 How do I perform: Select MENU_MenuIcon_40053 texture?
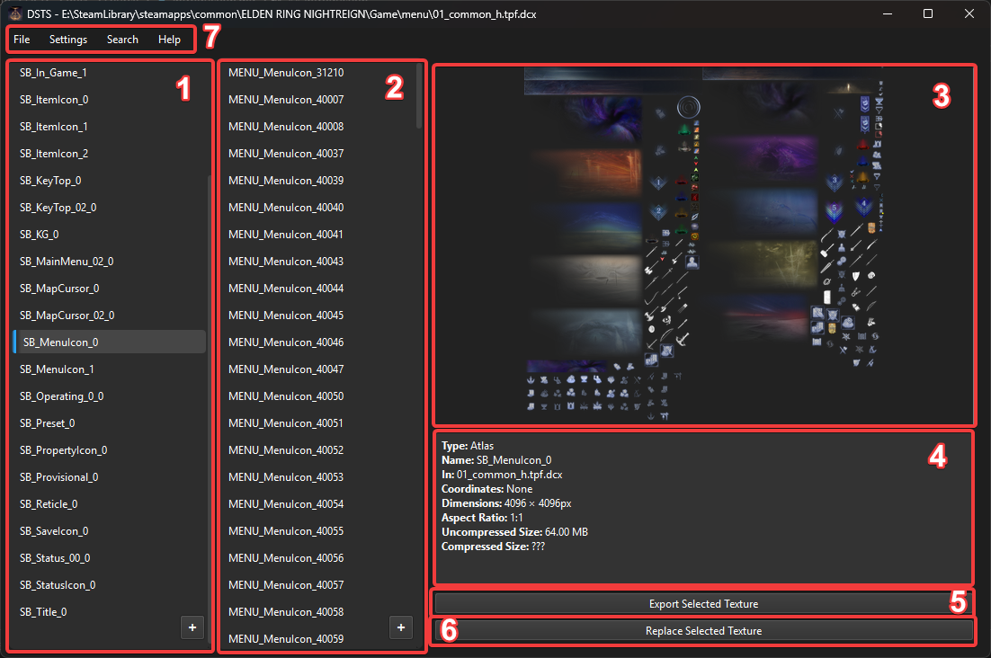pyautogui.click(x=318, y=476)
